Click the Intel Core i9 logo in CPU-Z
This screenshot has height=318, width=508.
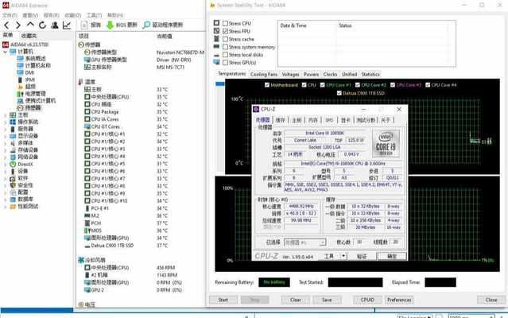(x=386, y=144)
